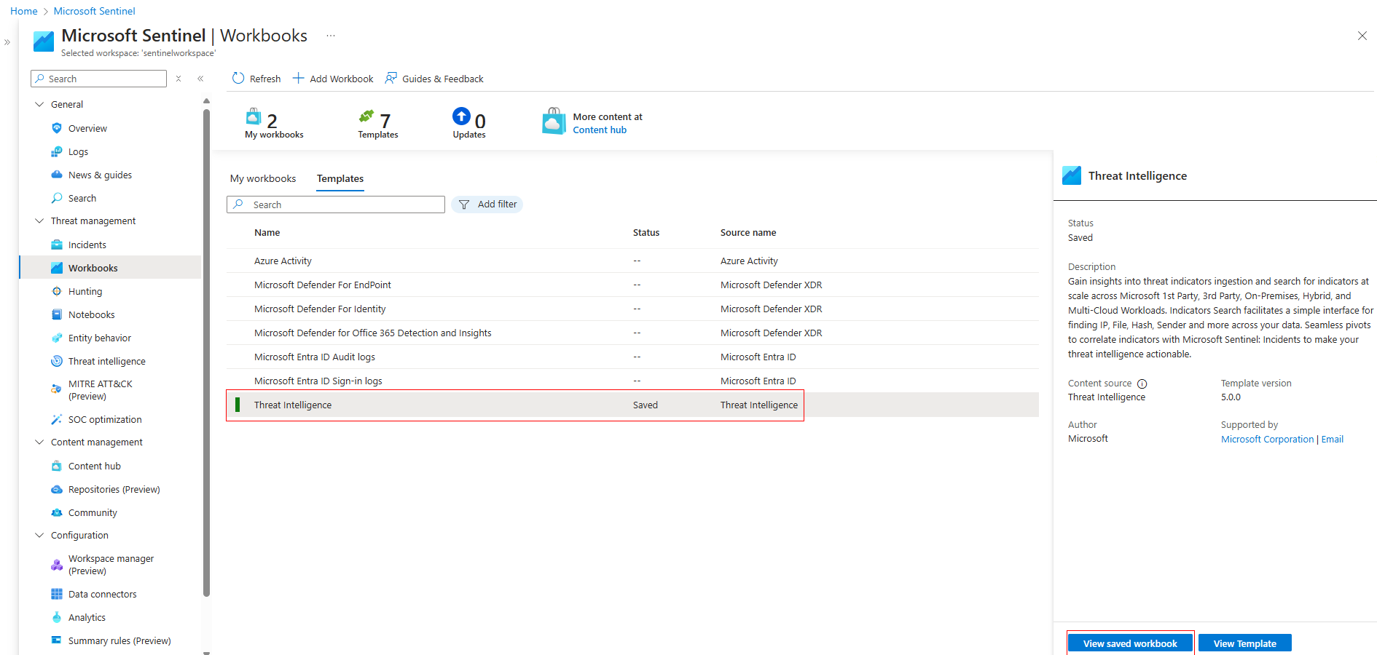Image resolution: width=1377 pixels, height=655 pixels.
Task: Switch to the My workbooks tab
Action: [263, 178]
